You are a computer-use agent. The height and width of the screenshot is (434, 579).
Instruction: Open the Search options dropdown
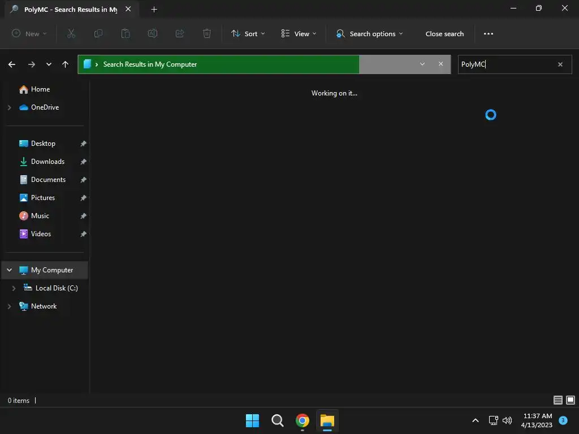coord(369,33)
